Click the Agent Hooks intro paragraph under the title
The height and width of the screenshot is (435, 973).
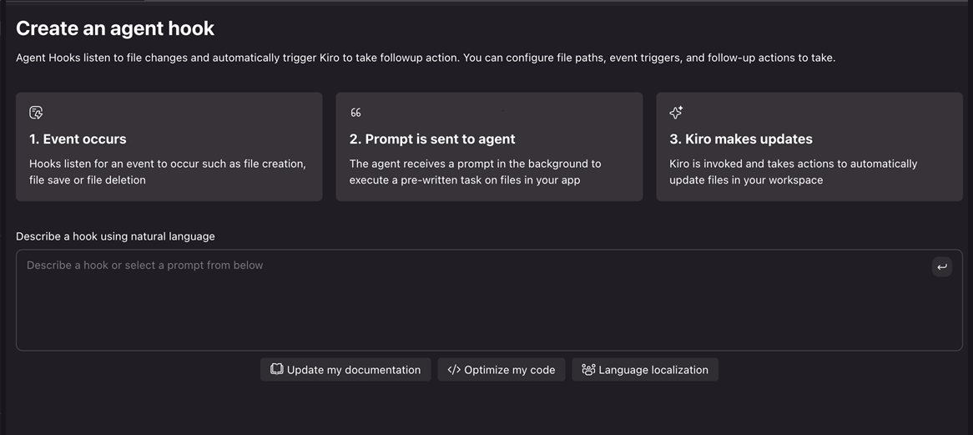(426, 58)
